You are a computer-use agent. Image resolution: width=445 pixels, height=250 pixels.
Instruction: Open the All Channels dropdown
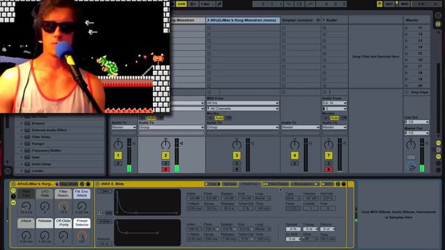[243, 108]
